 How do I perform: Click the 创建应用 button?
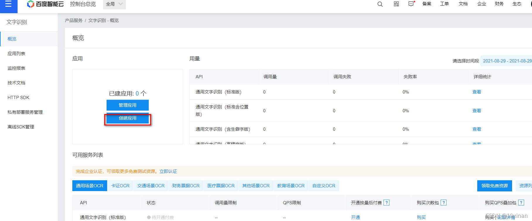128,118
